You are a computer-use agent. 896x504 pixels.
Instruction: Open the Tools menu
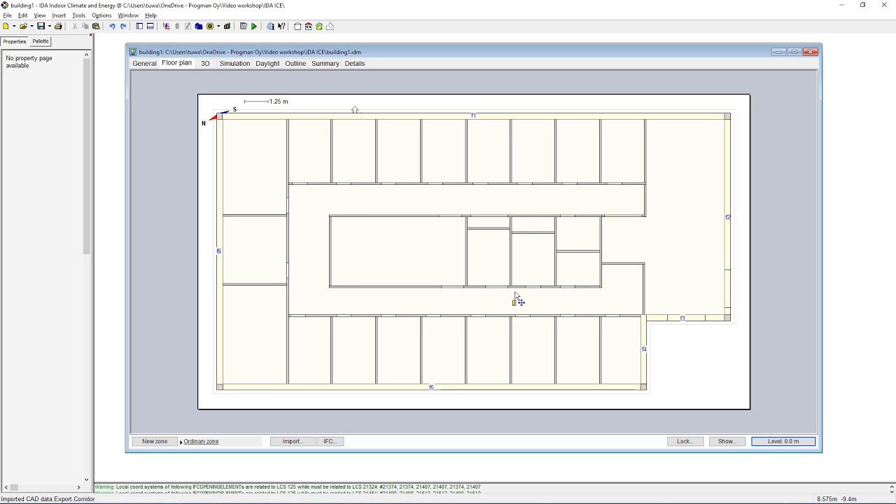[x=78, y=15]
